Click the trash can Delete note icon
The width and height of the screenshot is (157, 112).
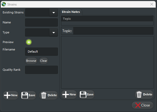coord(139,94)
